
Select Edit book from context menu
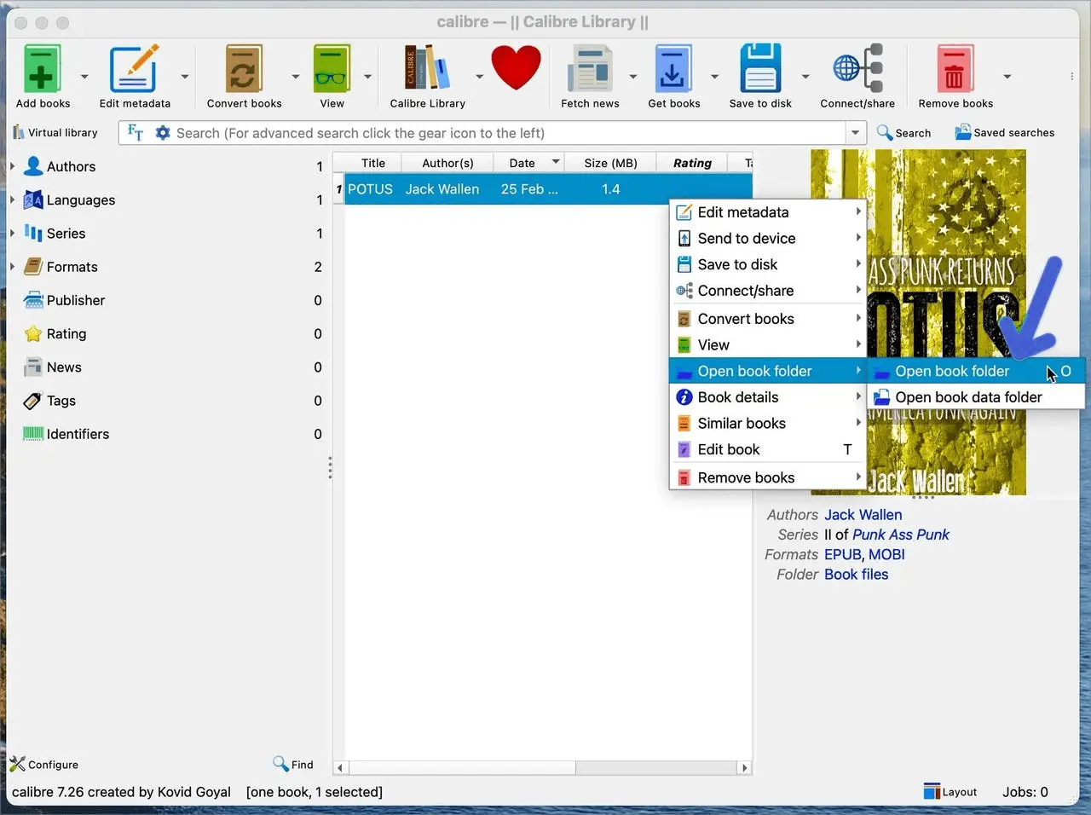point(728,449)
